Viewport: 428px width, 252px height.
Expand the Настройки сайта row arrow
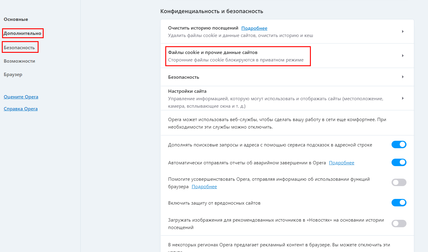pyautogui.click(x=403, y=98)
